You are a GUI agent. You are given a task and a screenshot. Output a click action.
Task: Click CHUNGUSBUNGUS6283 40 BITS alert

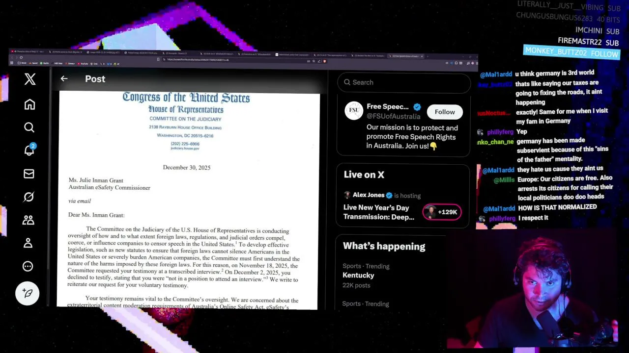click(568, 19)
